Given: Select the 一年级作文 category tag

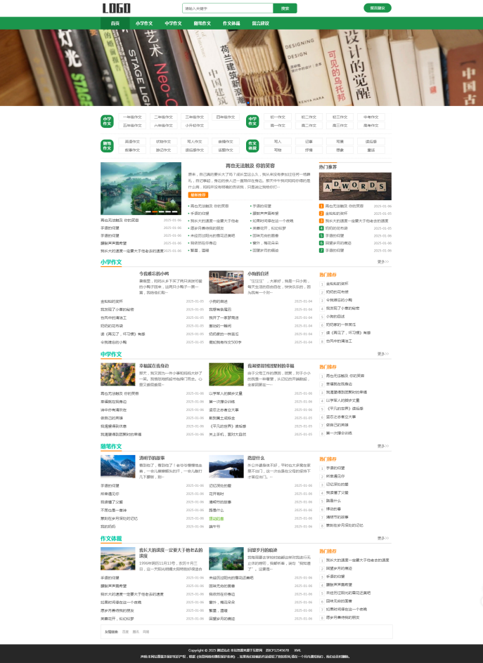Looking at the screenshot, I should coord(132,117).
